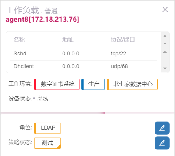Click the outer scrollbar down arrow below header
This screenshot has width=175, height=156.
tap(165, 43)
